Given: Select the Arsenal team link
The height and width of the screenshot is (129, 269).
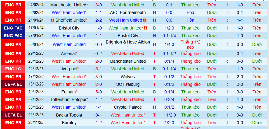Looking at the screenshot, I should 68,54.
